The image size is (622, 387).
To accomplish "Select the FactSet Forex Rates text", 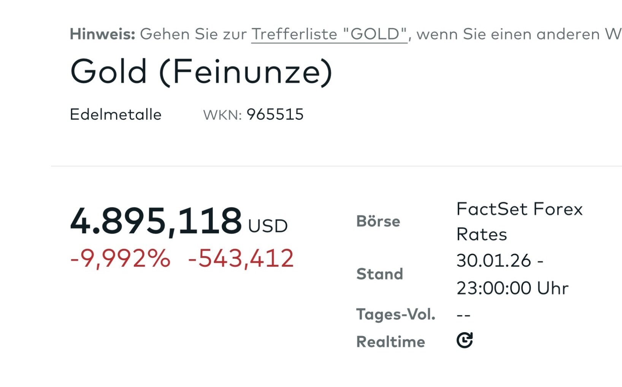I will pyautogui.click(x=519, y=221).
